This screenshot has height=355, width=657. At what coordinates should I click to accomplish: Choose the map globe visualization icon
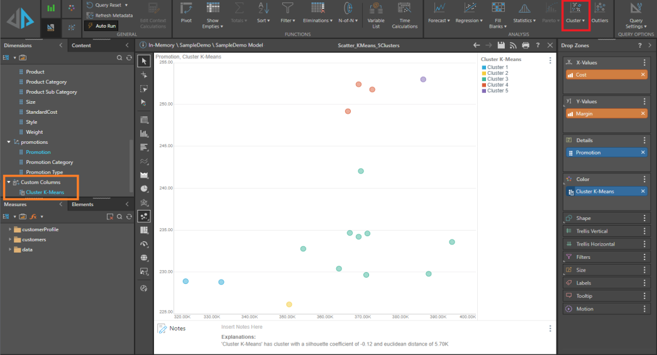144,258
